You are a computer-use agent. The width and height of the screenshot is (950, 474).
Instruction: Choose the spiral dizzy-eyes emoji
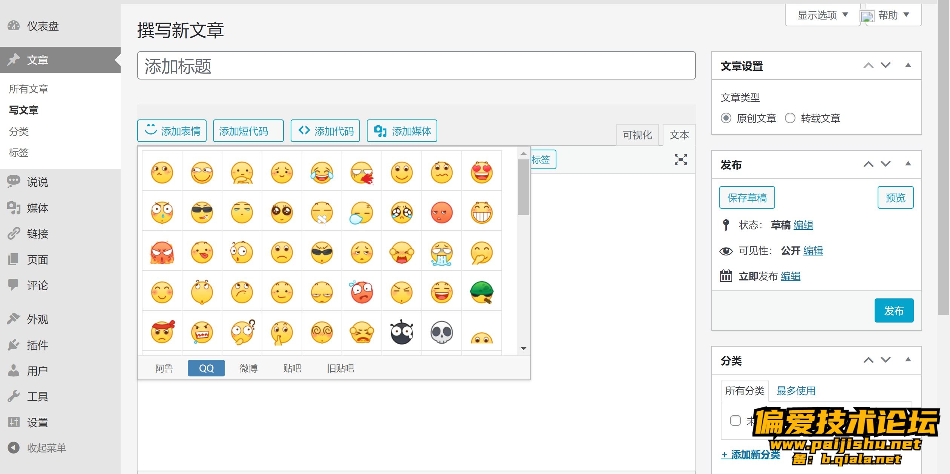[x=322, y=332]
